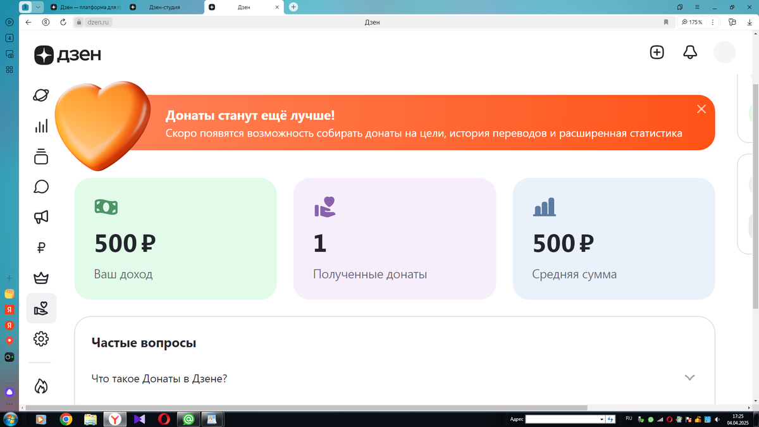Open the tab group dropdown arrow

click(x=38, y=7)
